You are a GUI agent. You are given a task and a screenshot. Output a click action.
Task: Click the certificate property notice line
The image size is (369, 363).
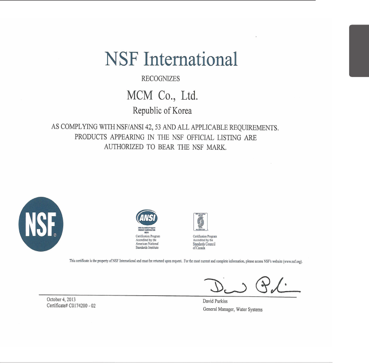click(186, 261)
